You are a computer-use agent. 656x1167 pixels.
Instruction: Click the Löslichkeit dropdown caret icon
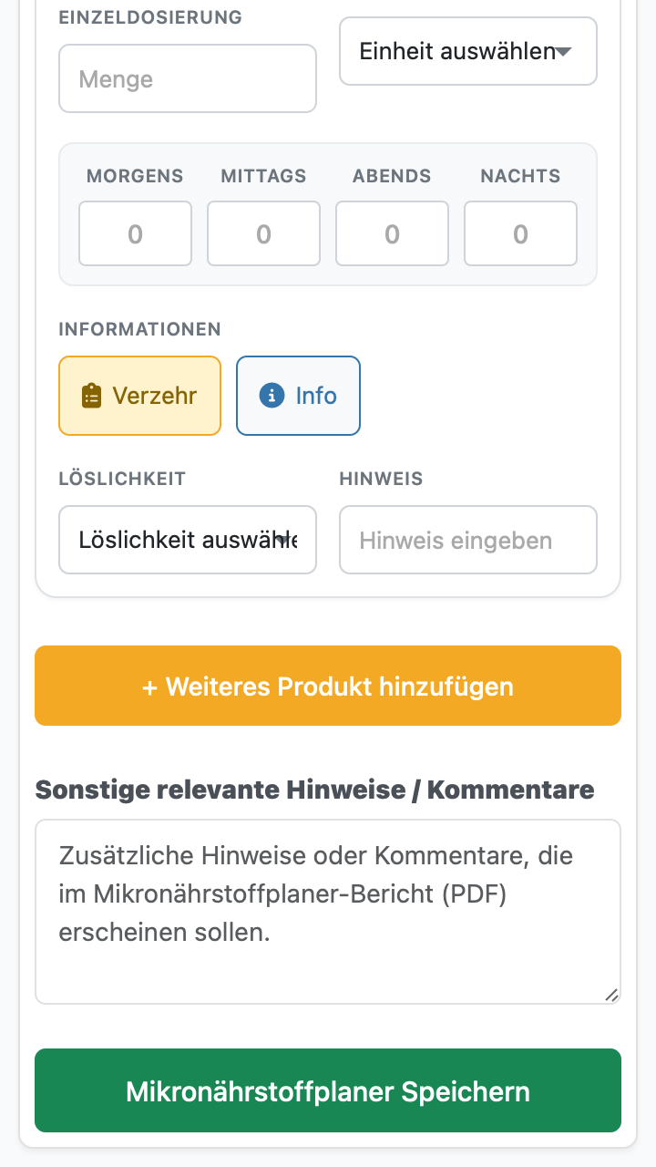[283, 541]
